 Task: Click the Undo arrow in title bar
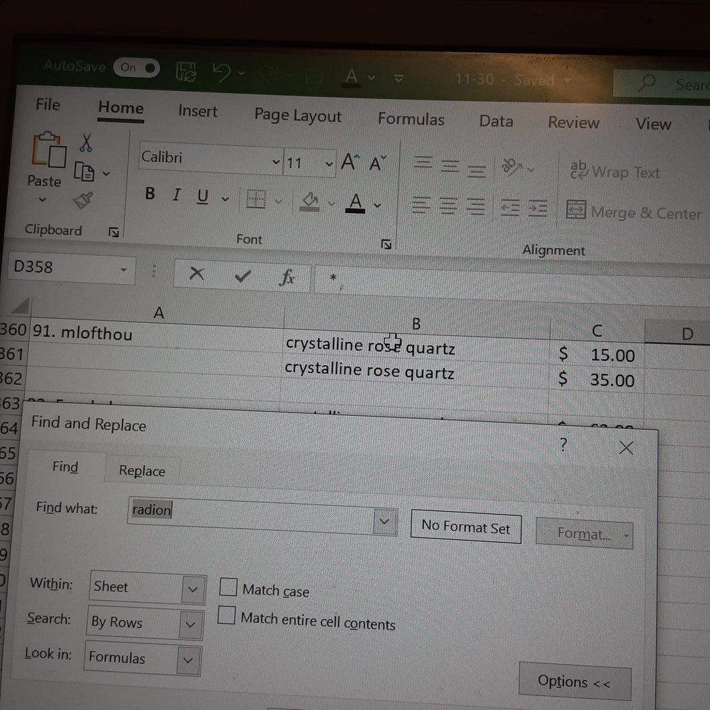tap(222, 72)
